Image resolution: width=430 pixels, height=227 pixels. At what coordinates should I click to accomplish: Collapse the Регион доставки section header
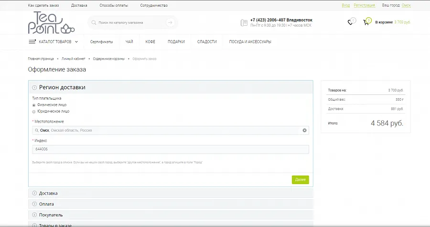tap(171, 87)
